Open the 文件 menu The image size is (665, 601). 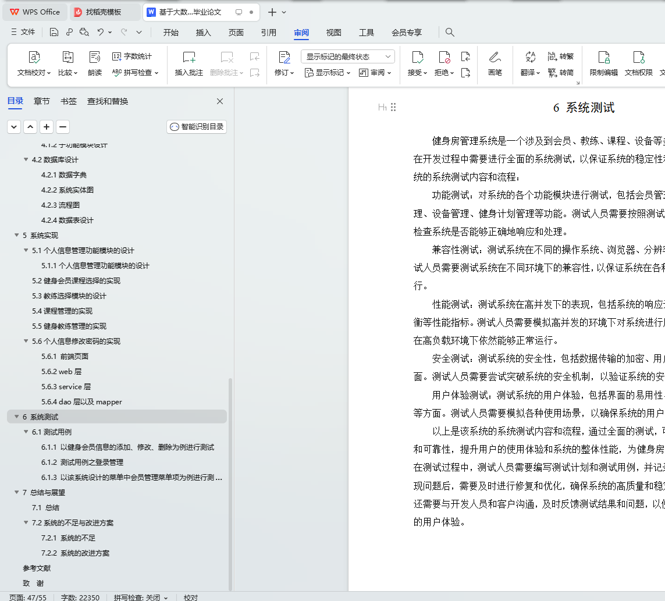(x=23, y=32)
